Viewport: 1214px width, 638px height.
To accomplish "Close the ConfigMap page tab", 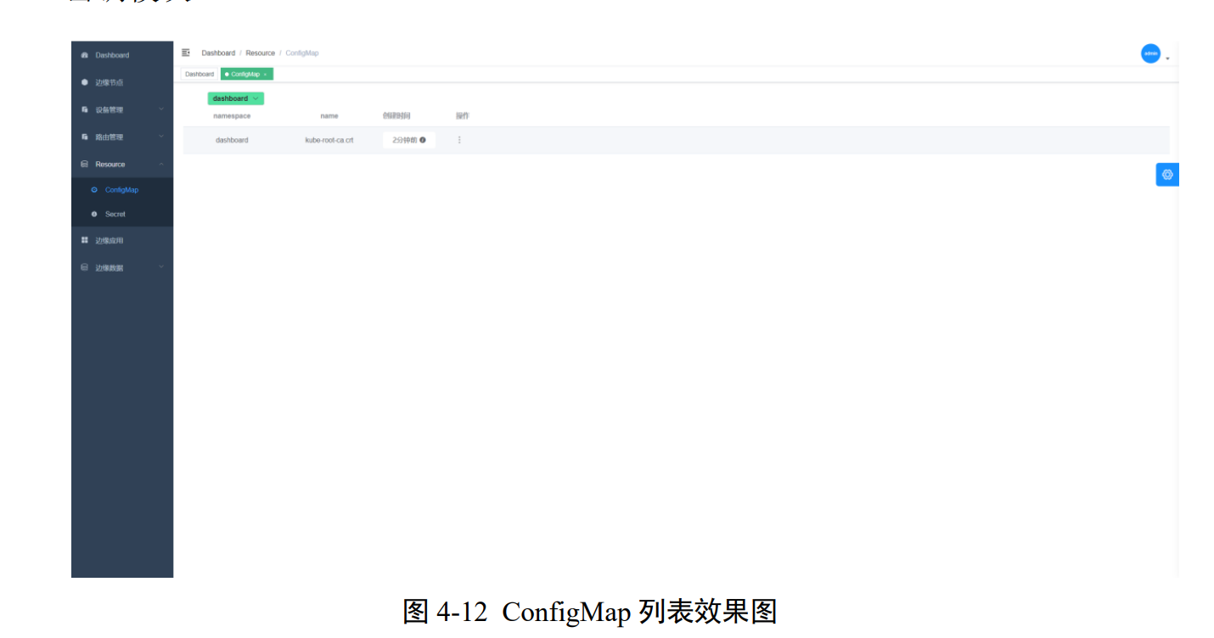I will [265, 75].
